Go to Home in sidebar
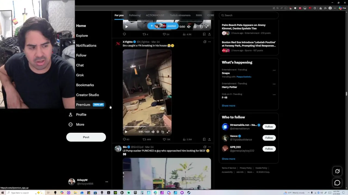The image size is (348, 195). coord(81,26)
